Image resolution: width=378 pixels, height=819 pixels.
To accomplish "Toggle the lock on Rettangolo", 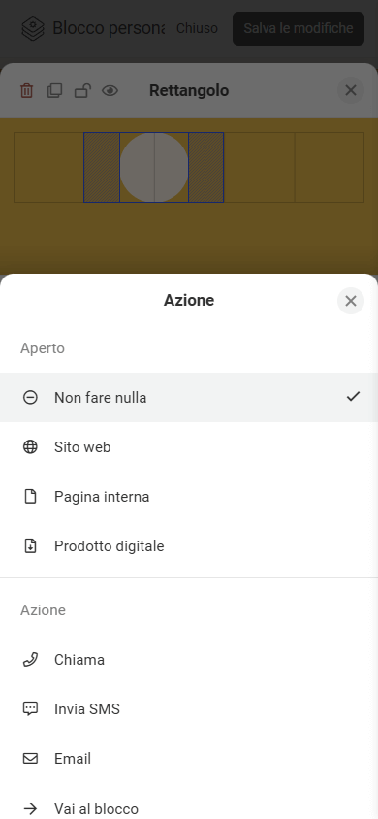I will [81, 91].
